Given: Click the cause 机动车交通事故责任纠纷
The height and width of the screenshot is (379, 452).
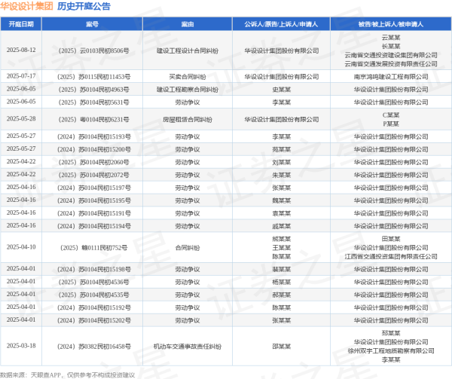Looking at the screenshot, I should tap(188, 346).
